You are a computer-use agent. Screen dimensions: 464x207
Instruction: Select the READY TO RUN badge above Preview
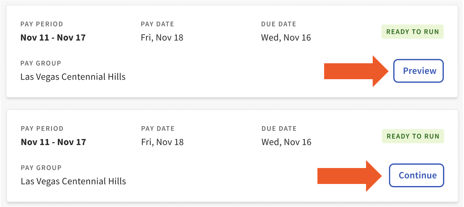pyautogui.click(x=412, y=32)
